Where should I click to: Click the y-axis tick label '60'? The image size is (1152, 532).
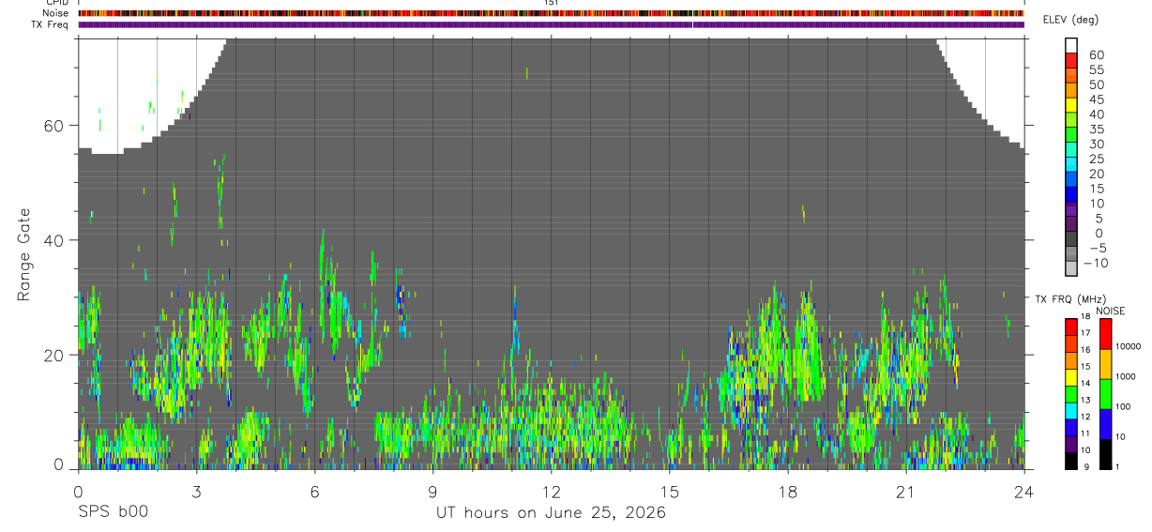53,126
